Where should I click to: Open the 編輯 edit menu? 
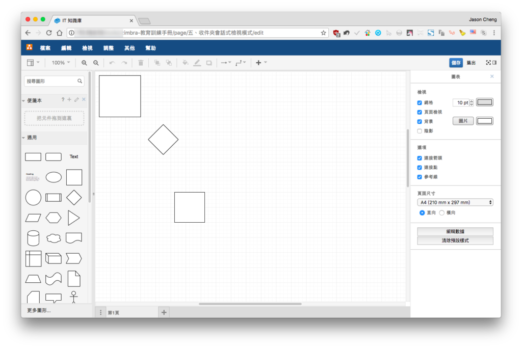[x=66, y=48]
